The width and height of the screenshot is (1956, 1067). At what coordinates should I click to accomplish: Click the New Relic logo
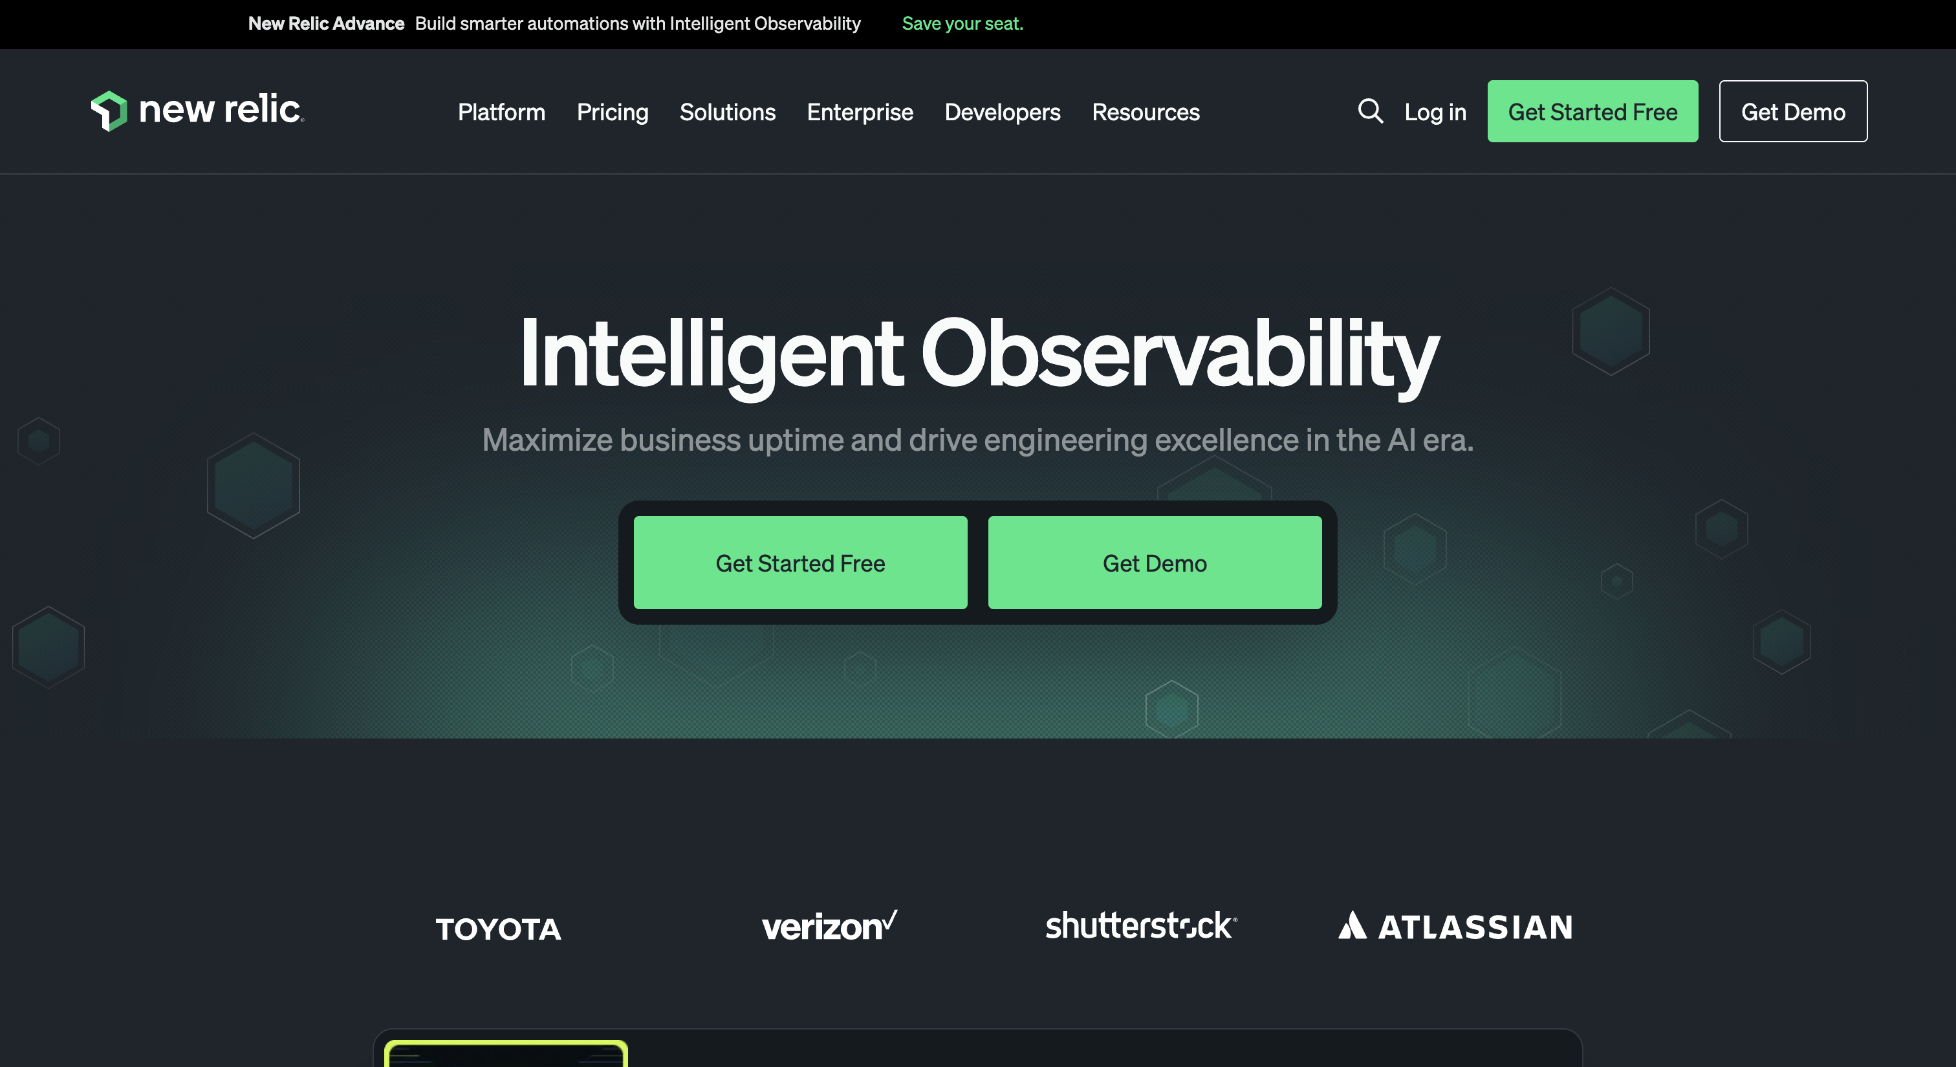[197, 111]
